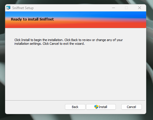This screenshot has width=153, height=120.
Task: Click the line "installation settings. Click Cancel to exit"
Action: pyautogui.click(x=49, y=44)
